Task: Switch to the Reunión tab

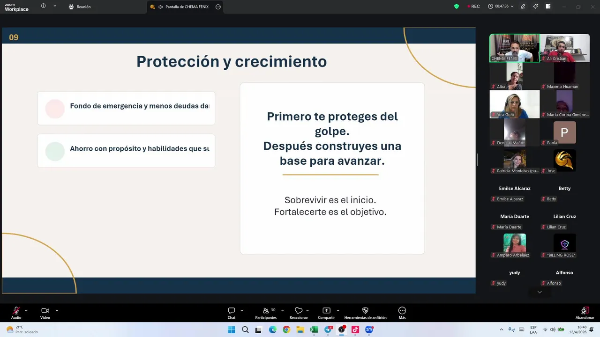Action: (x=79, y=7)
